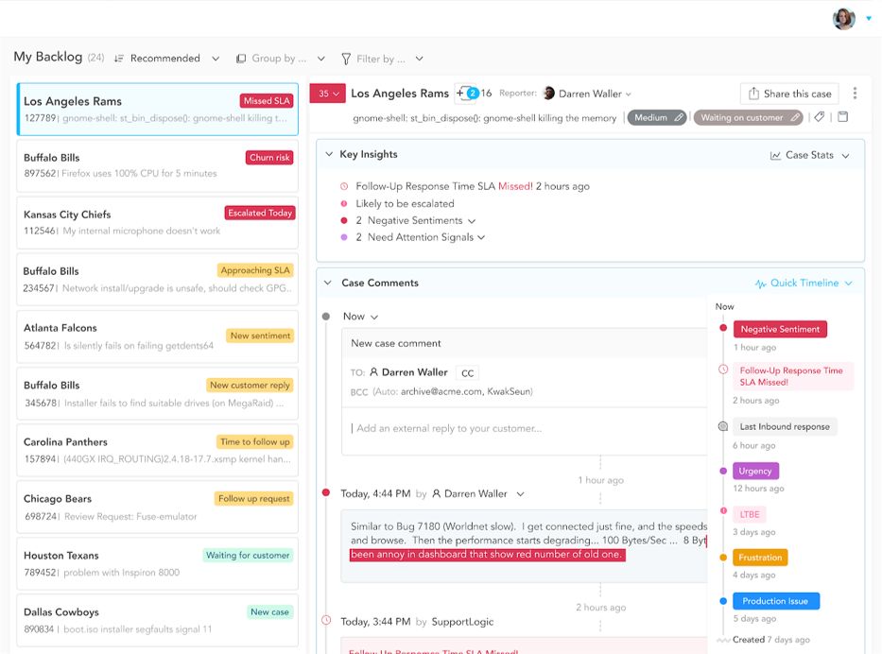Screen dimensions: 882x654
Task: Click the clipboard notes icon
Action: point(842,117)
